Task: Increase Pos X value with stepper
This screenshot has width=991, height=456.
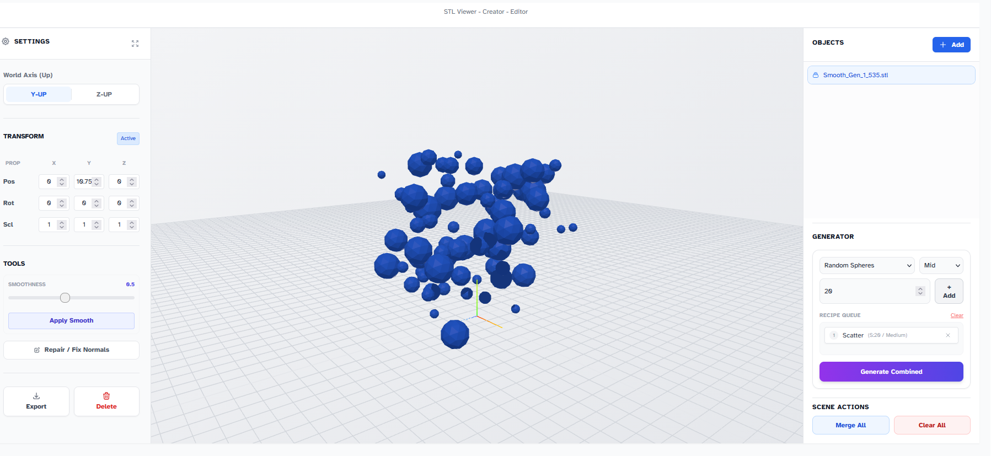Action: tap(62, 179)
